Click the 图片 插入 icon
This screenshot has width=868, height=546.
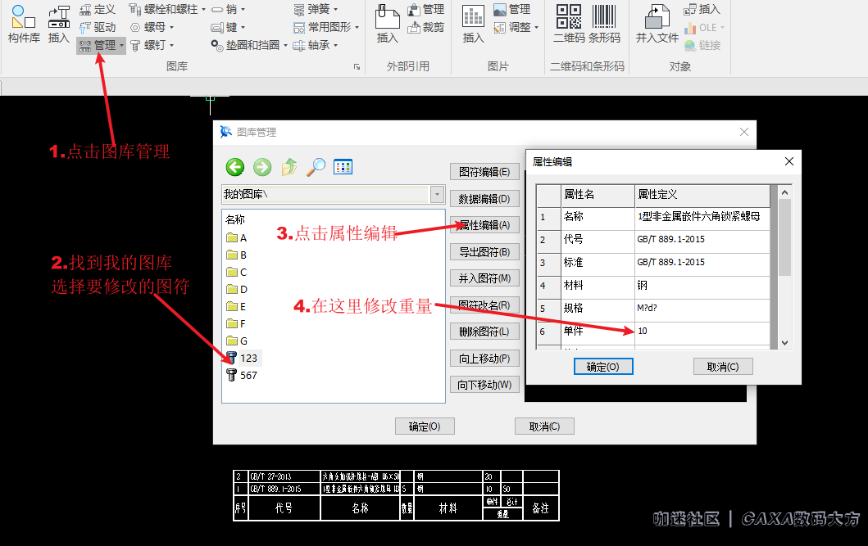[473, 24]
